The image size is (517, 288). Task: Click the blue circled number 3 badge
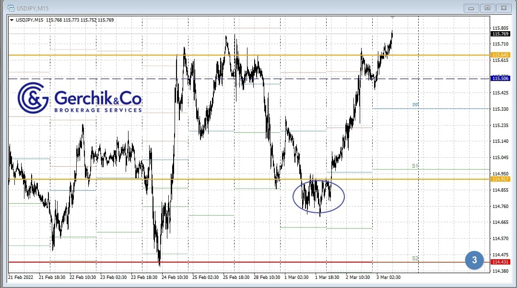[x=474, y=260]
